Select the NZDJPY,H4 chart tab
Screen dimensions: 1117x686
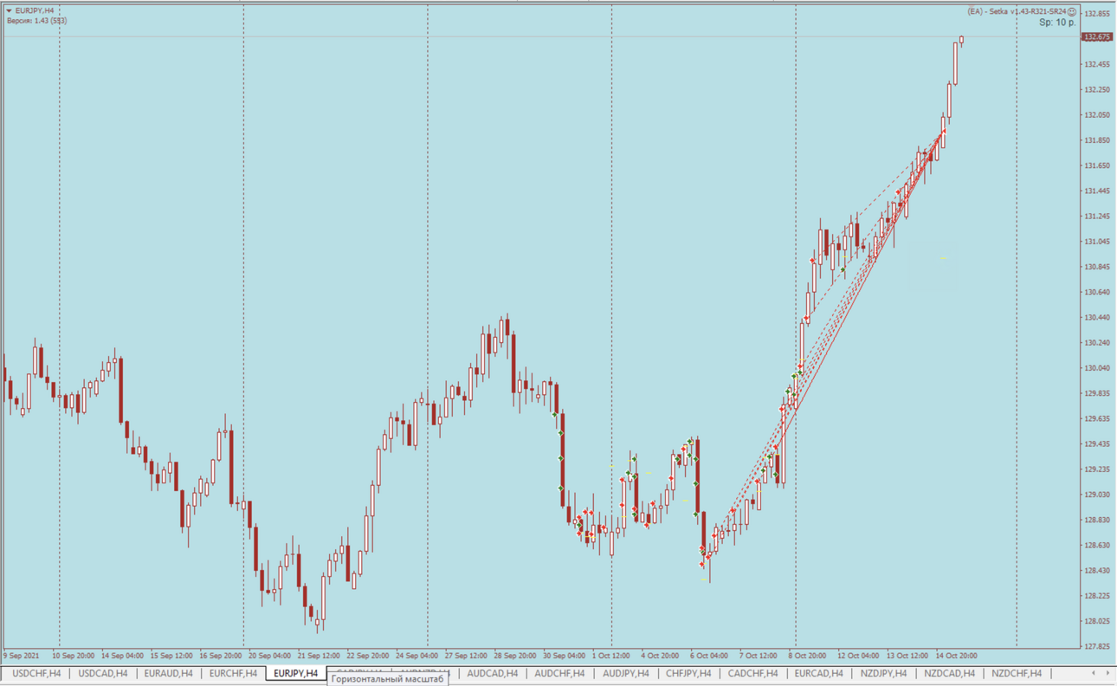coord(883,673)
